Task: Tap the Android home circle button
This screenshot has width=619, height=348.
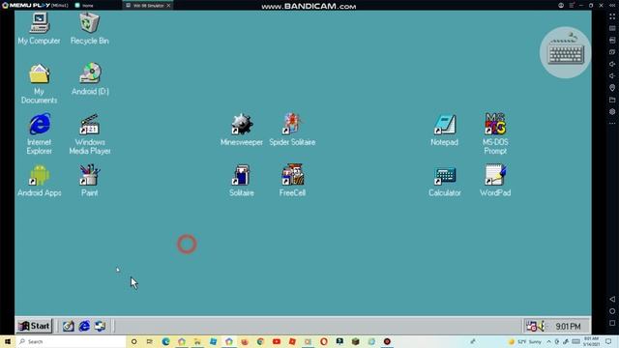Action: [x=612, y=311]
